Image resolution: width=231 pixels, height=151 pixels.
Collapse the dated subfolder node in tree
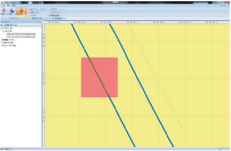coord(3,31)
